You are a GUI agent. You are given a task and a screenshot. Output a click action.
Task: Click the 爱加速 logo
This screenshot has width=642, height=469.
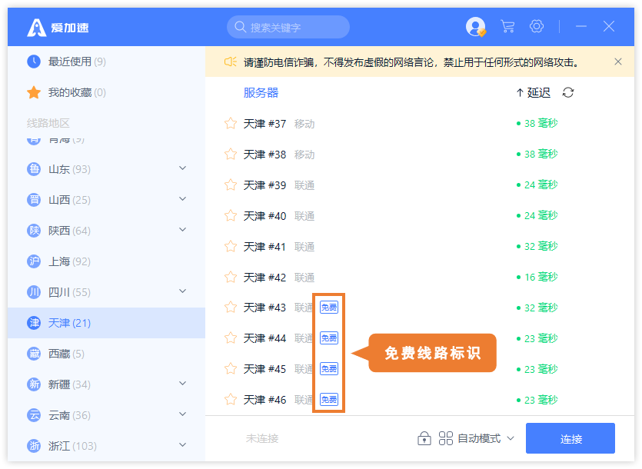58,28
